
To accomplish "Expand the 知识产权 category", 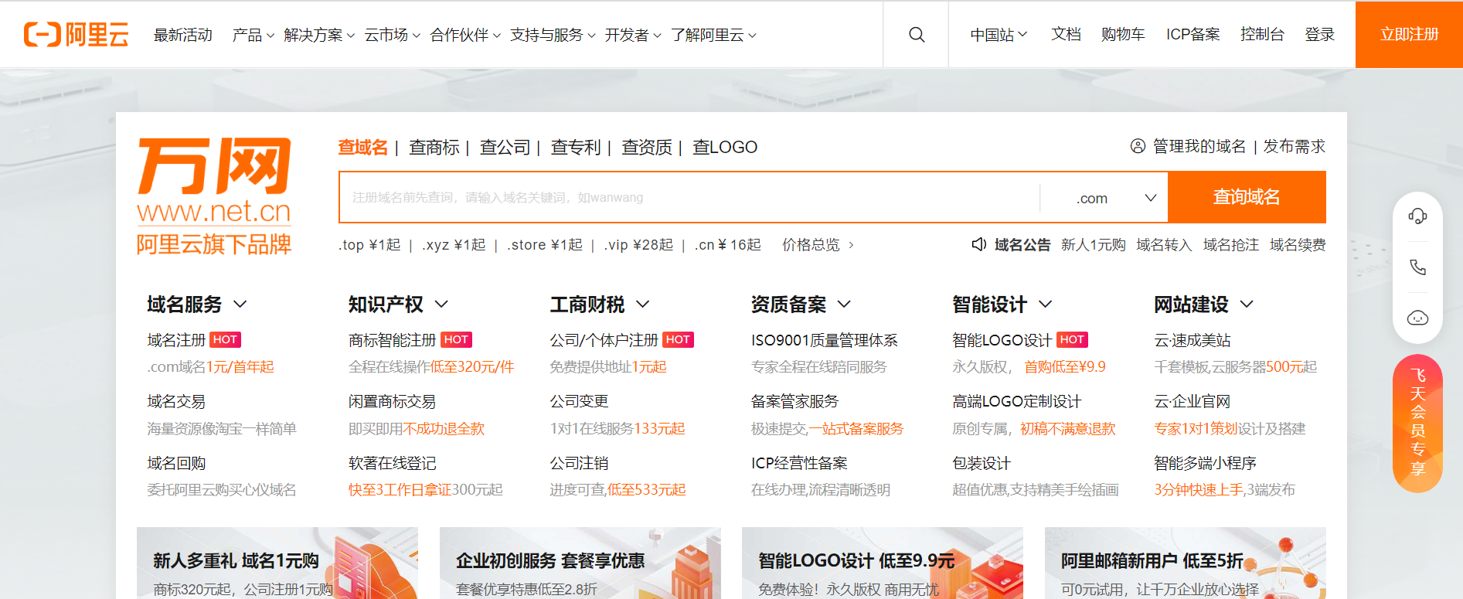I will pos(398,305).
